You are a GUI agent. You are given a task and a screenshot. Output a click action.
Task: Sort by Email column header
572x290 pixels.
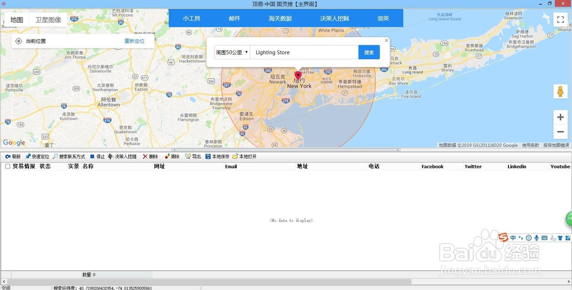[231, 166]
